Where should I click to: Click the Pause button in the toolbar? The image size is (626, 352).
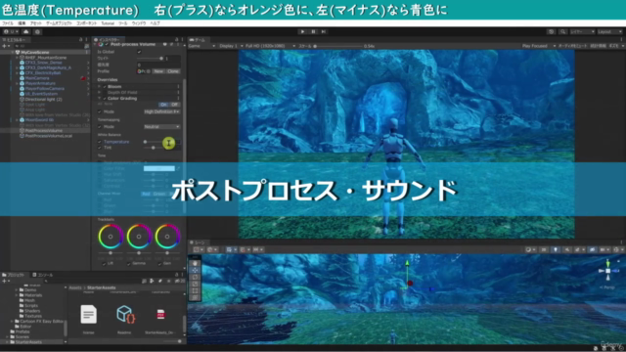[313, 31]
